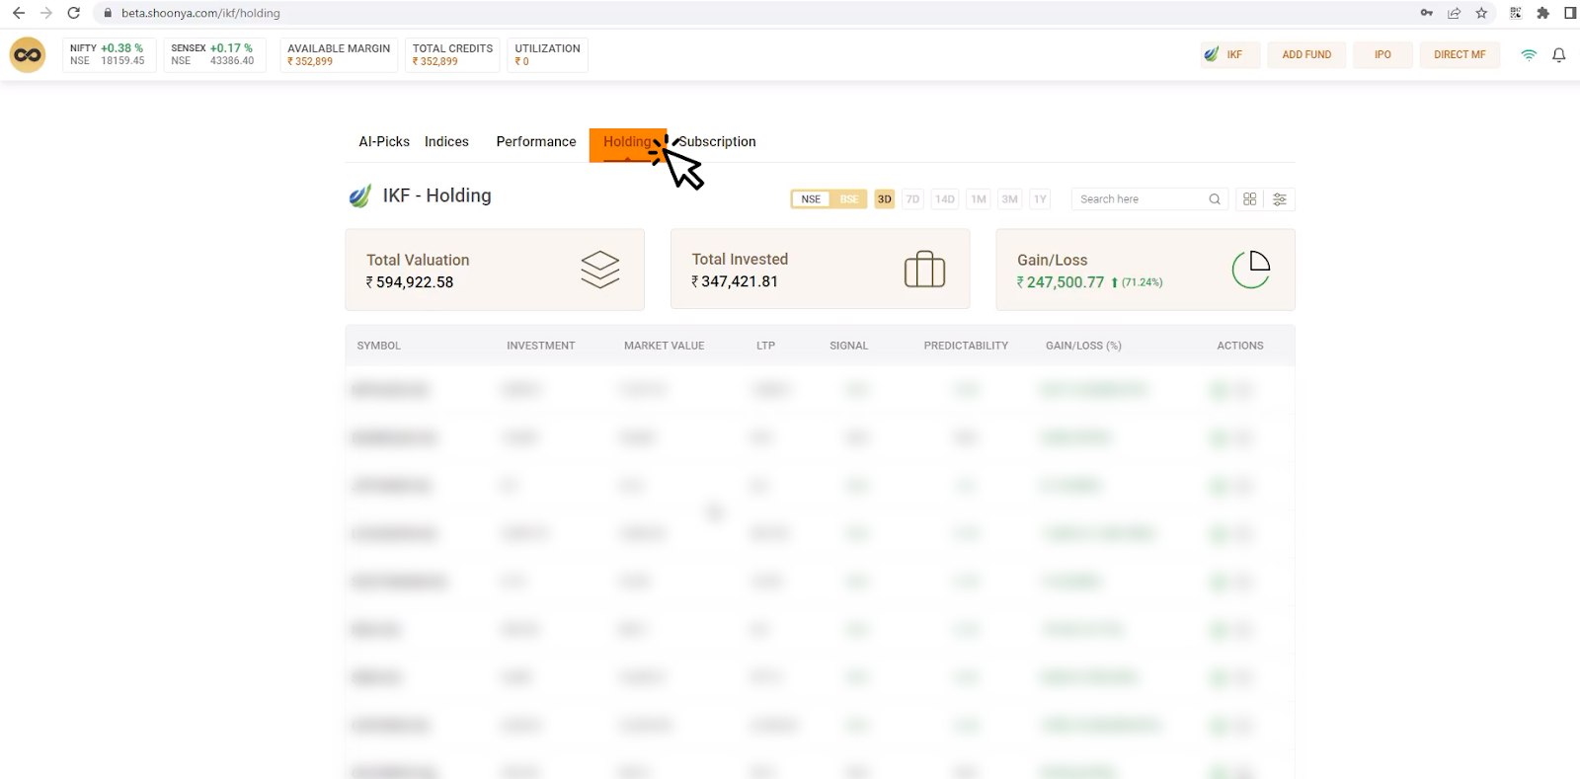1580x779 pixels.
Task: Check the wifi connection status icon
Action: (x=1529, y=55)
